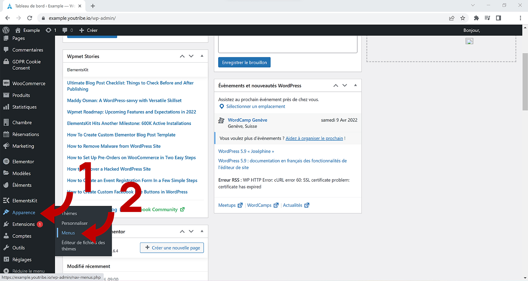The width and height of the screenshot is (528, 281).
Task: Reload the page with the refresh icon
Action: (x=30, y=18)
